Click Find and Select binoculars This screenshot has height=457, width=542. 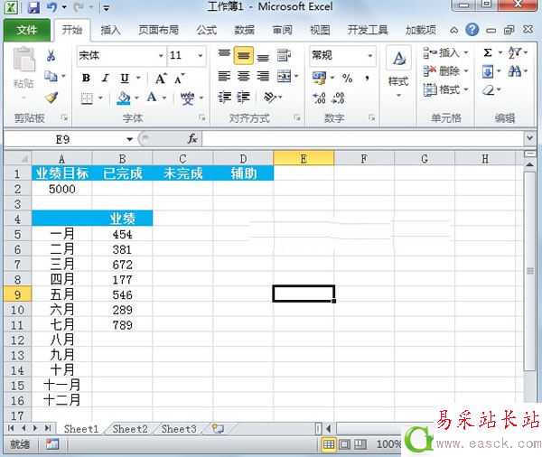(514, 71)
